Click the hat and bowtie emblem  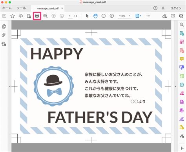point(54,86)
